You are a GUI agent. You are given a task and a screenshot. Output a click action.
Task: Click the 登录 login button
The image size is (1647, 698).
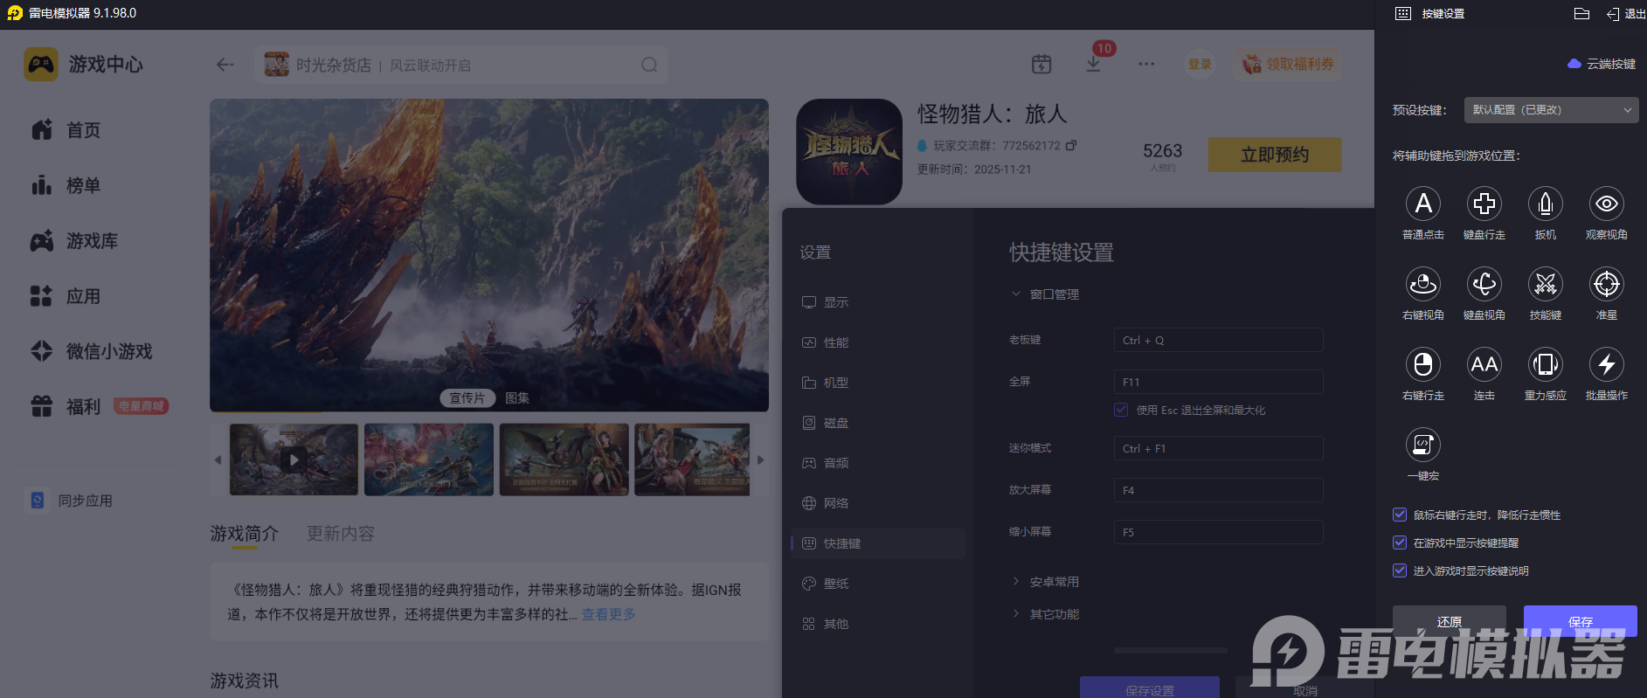[1200, 64]
